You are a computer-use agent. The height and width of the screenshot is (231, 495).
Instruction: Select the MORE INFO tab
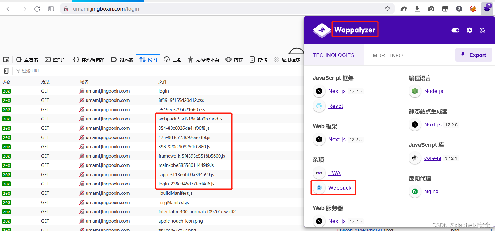[388, 55]
